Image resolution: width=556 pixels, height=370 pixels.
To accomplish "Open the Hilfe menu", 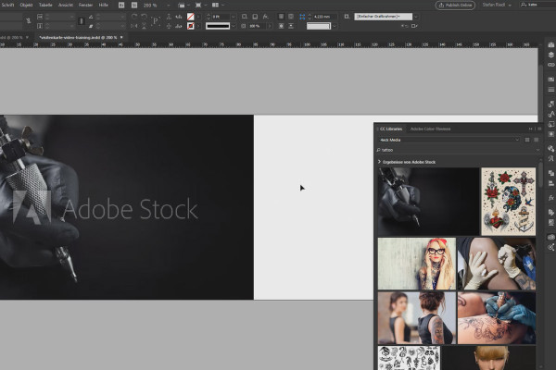I will [103, 5].
